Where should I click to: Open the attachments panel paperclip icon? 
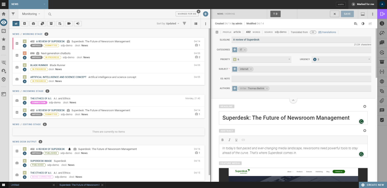coord(382,101)
